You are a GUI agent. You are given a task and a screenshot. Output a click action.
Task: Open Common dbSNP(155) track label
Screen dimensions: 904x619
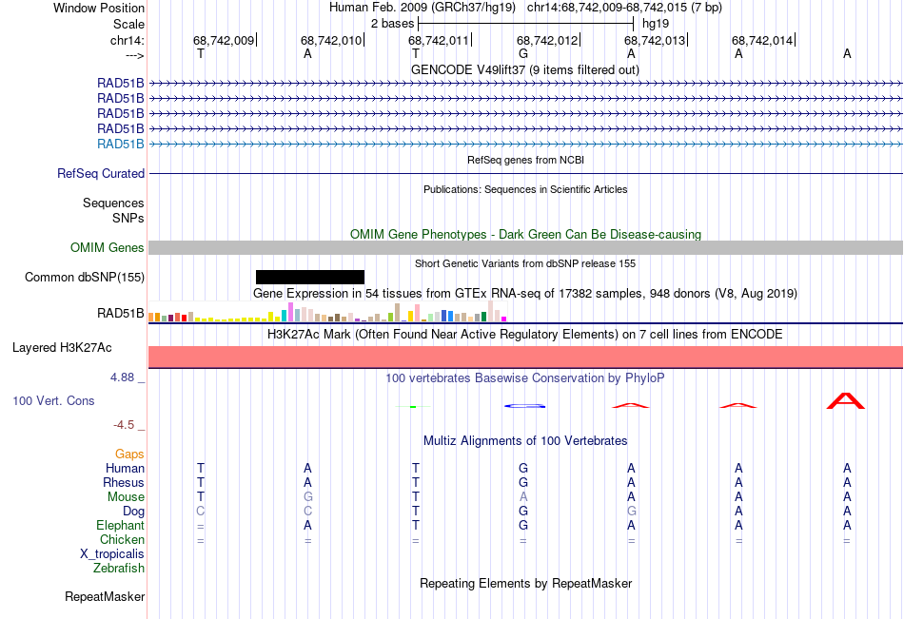coord(84,278)
